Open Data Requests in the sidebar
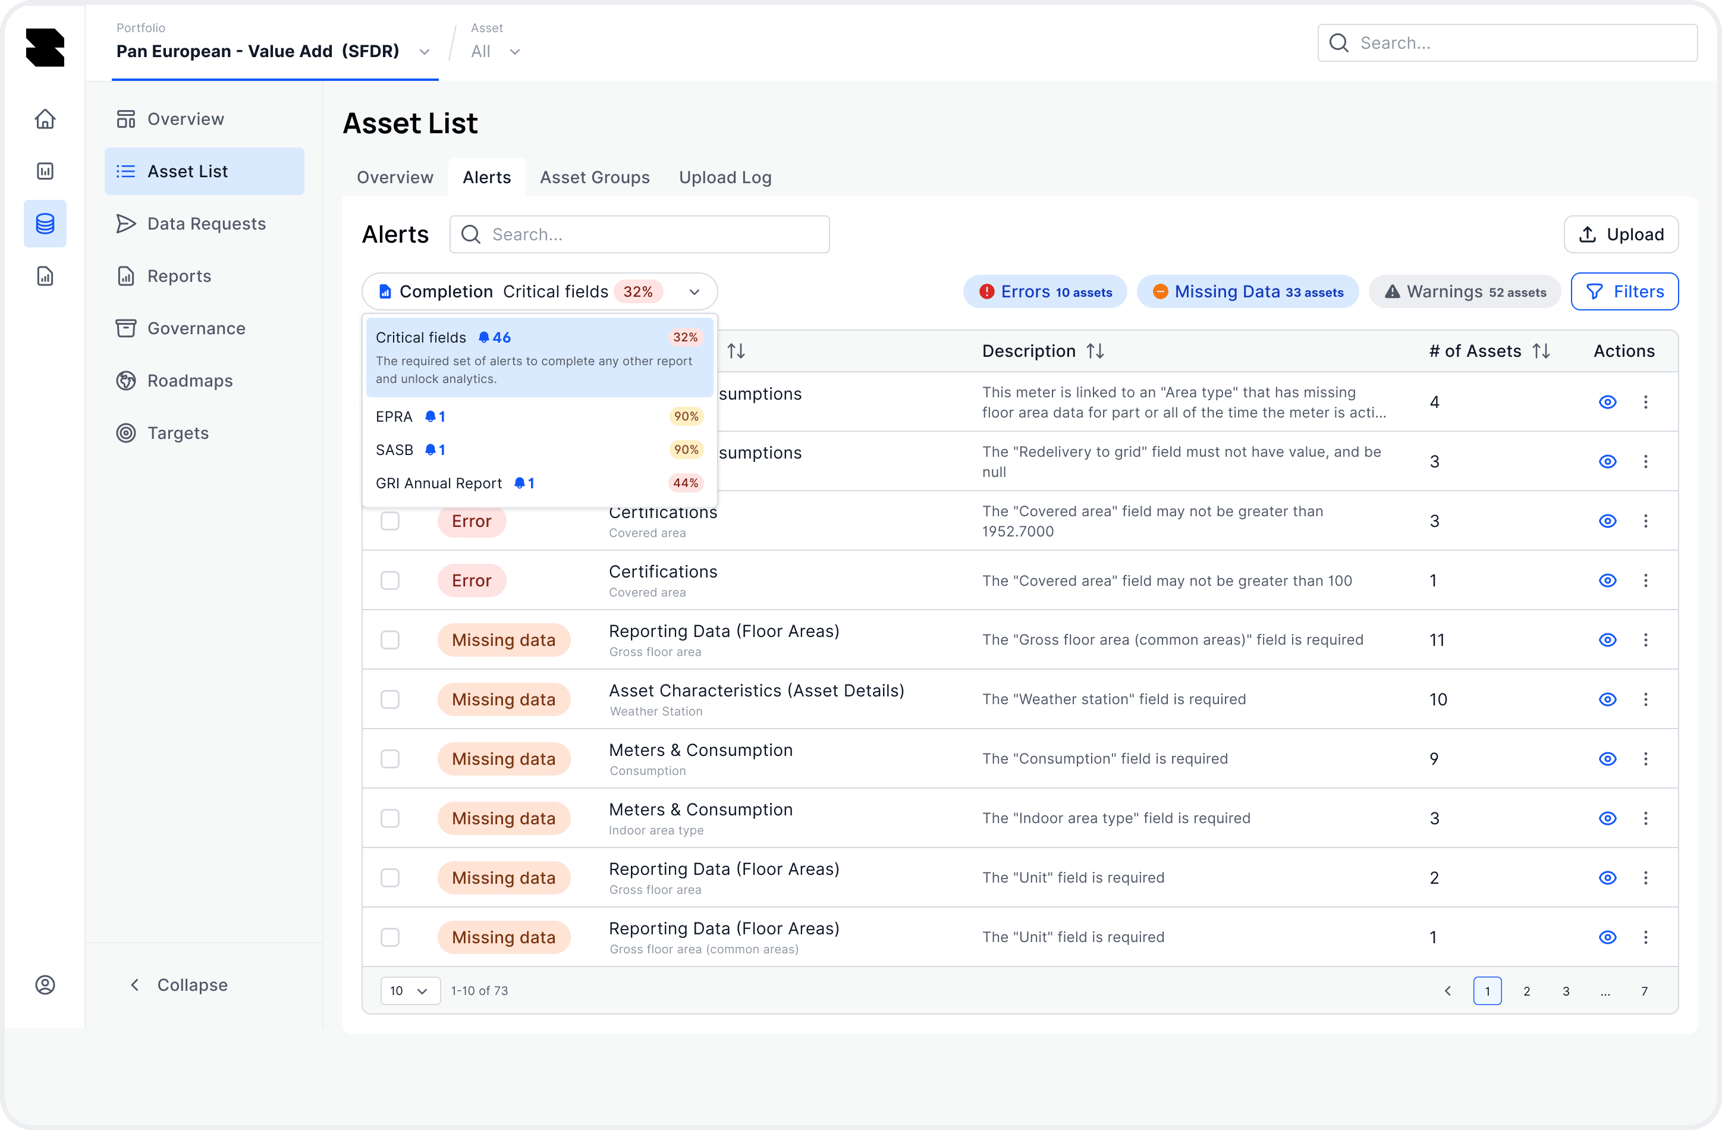Viewport: 1722px width, 1130px height. pyautogui.click(x=205, y=224)
